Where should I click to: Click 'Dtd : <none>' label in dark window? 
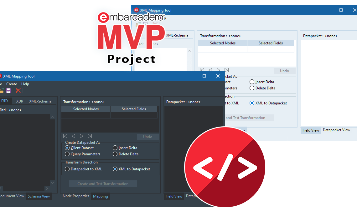[x=11, y=110]
